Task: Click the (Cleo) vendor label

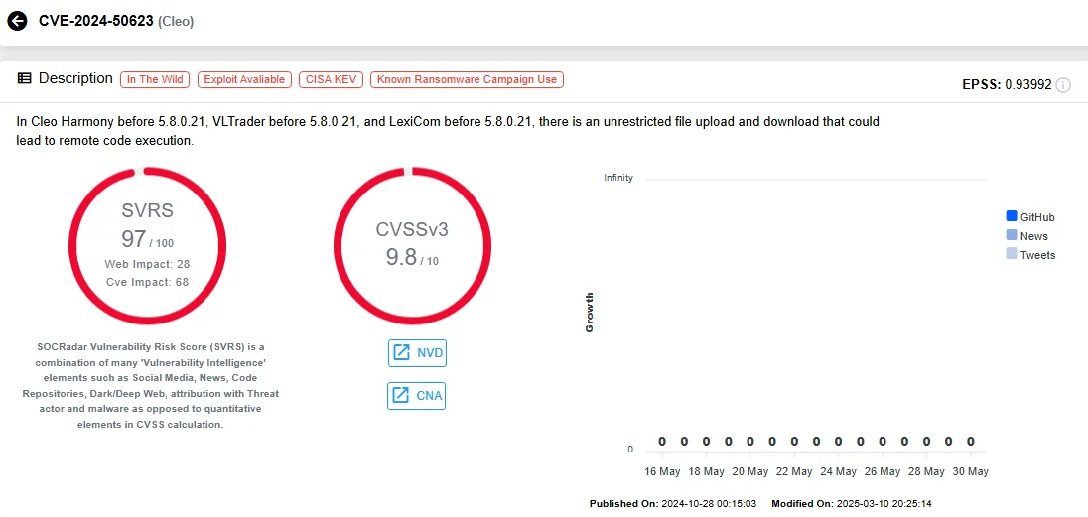Action: tap(177, 22)
